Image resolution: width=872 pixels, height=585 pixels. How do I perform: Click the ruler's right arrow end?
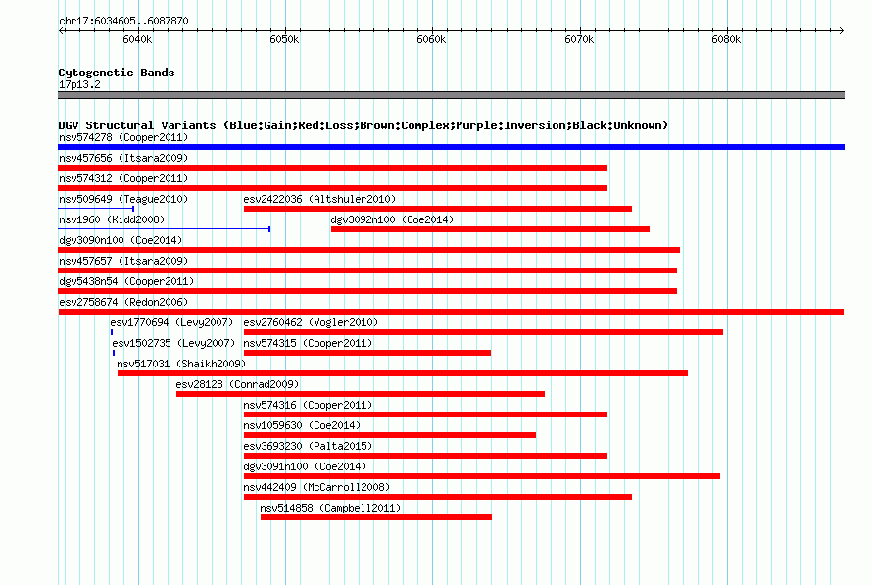pos(841,31)
